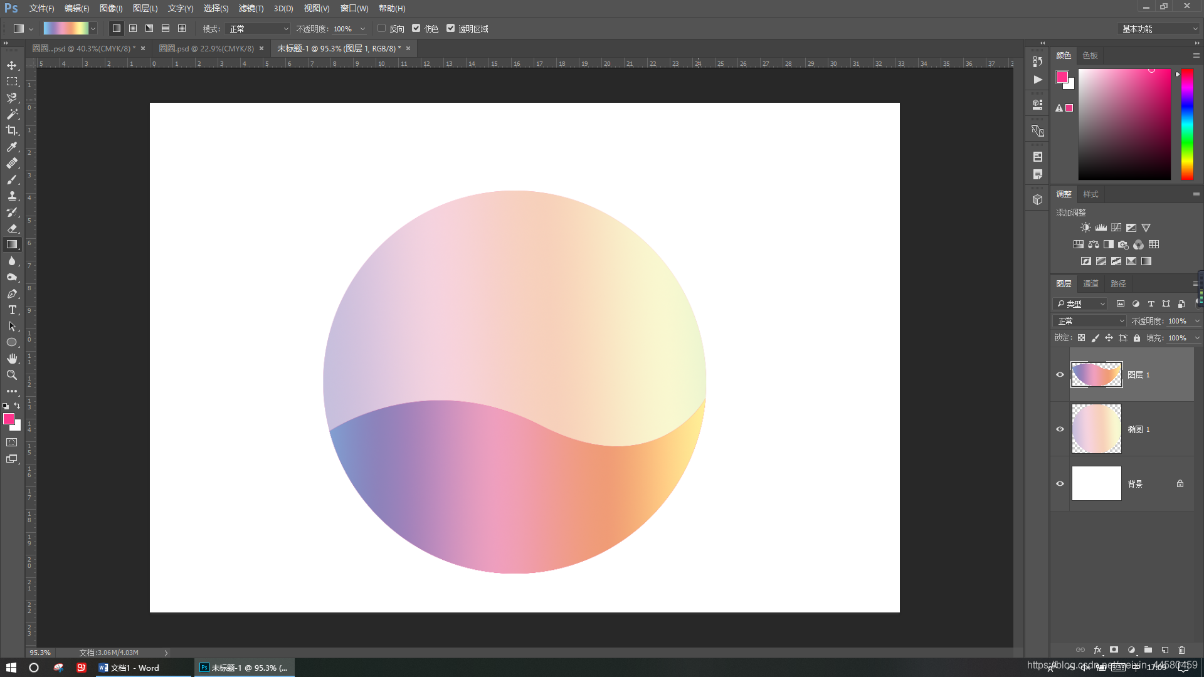Click the pink foreground color swatch in toolbox
Screen dimensions: 1204x677
[9, 419]
